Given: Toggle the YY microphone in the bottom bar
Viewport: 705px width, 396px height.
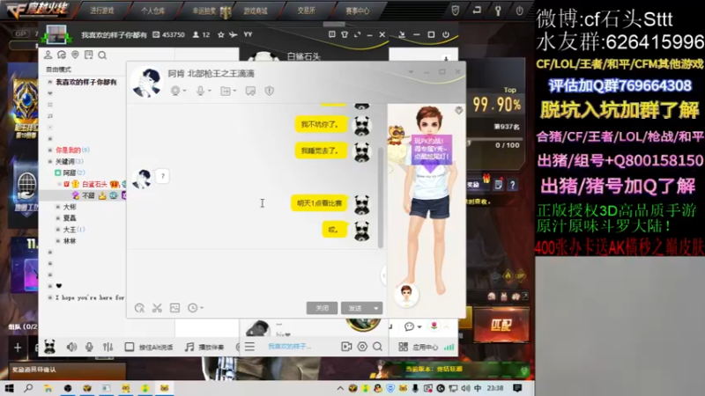Looking at the screenshot, I should coord(89,347).
